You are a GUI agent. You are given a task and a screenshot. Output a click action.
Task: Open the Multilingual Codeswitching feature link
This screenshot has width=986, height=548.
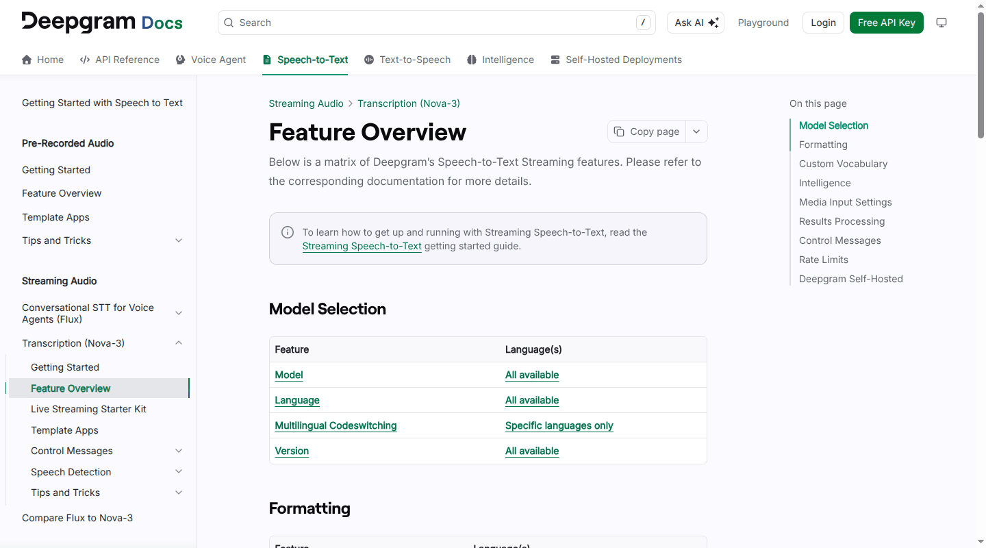(336, 425)
